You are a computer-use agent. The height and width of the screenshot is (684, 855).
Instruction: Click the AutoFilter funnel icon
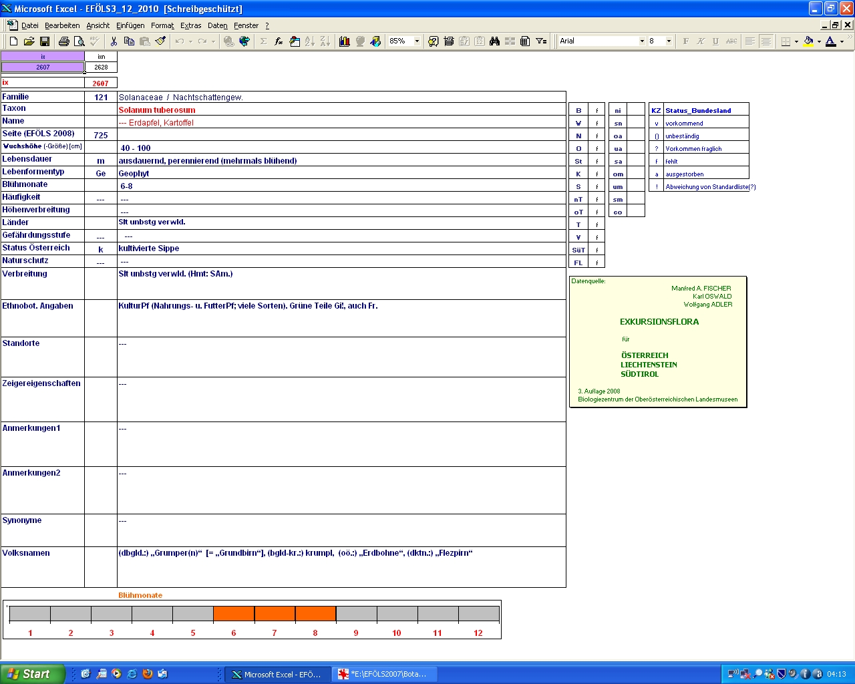(x=541, y=41)
